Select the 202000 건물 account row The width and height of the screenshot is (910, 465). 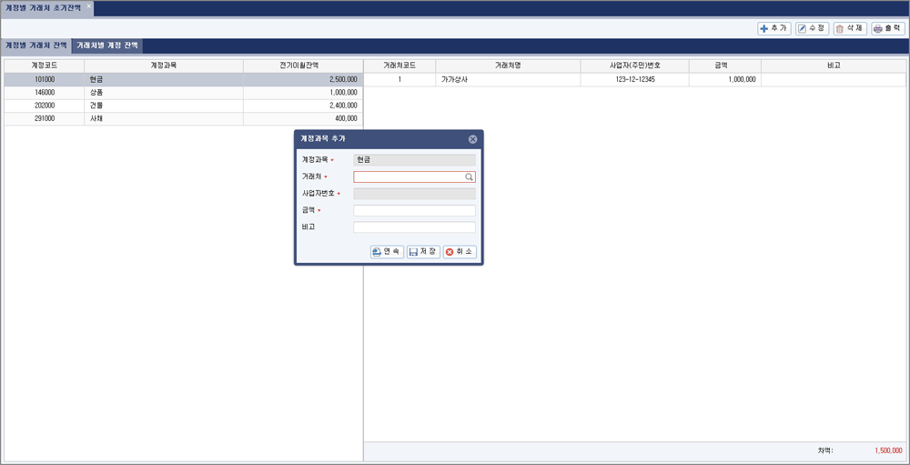click(184, 106)
